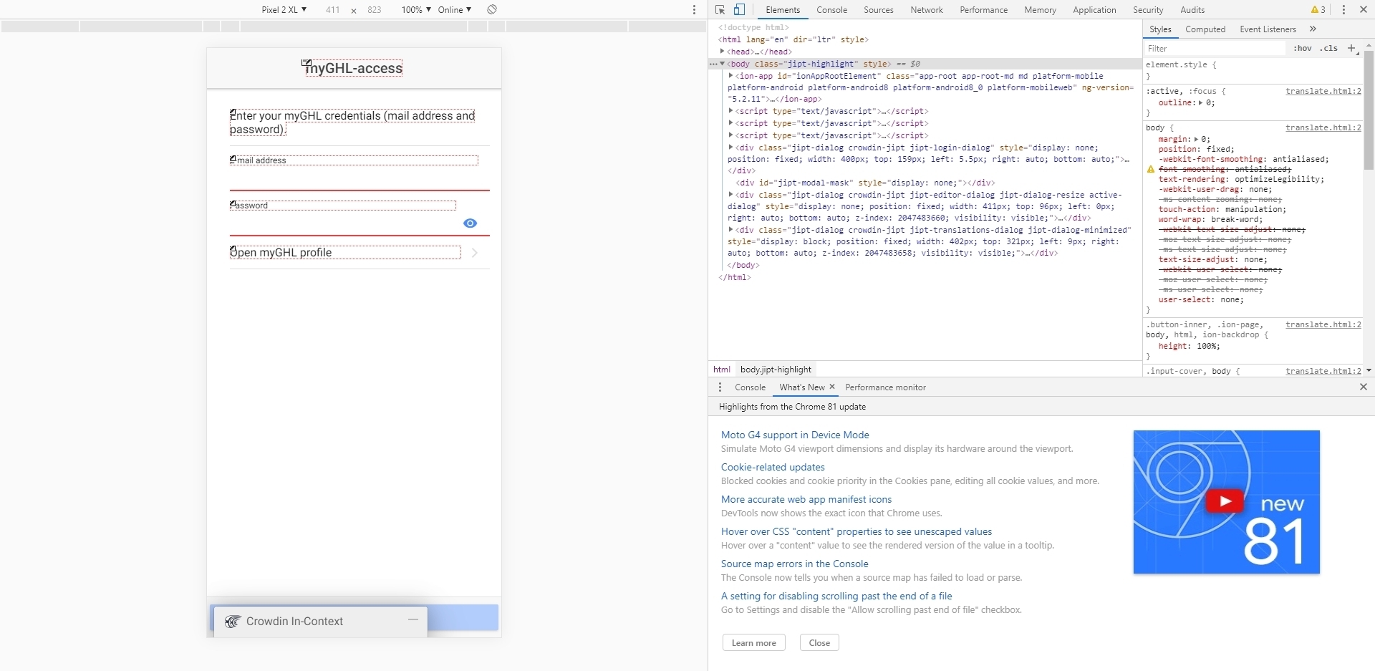This screenshot has width=1375, height=671.
Task: Expand the jipt-login-dialog div node
Action: 730,147
